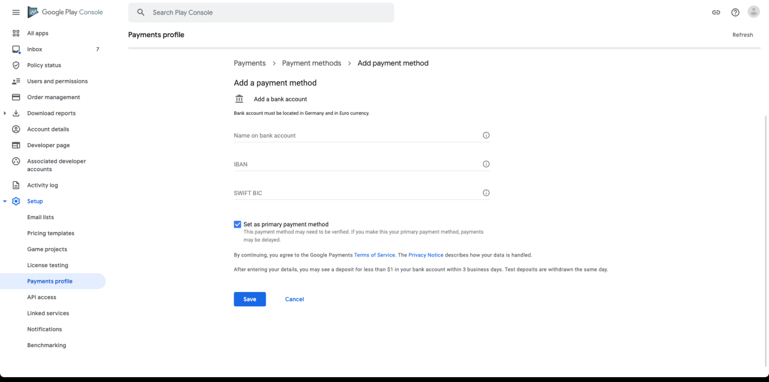
Task: Open the help question mark icon
Action: pos(735,13)
